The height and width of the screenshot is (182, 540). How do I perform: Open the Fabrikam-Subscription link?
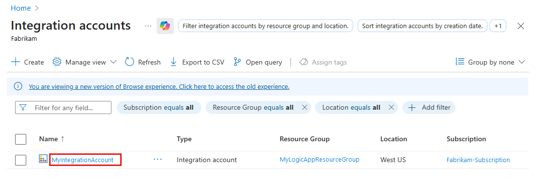478,160
